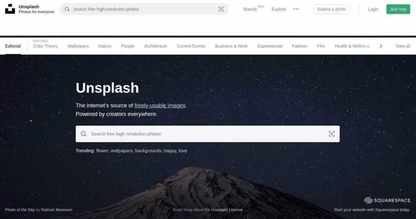Switch to the Nature topic

(x=105, y=46)
